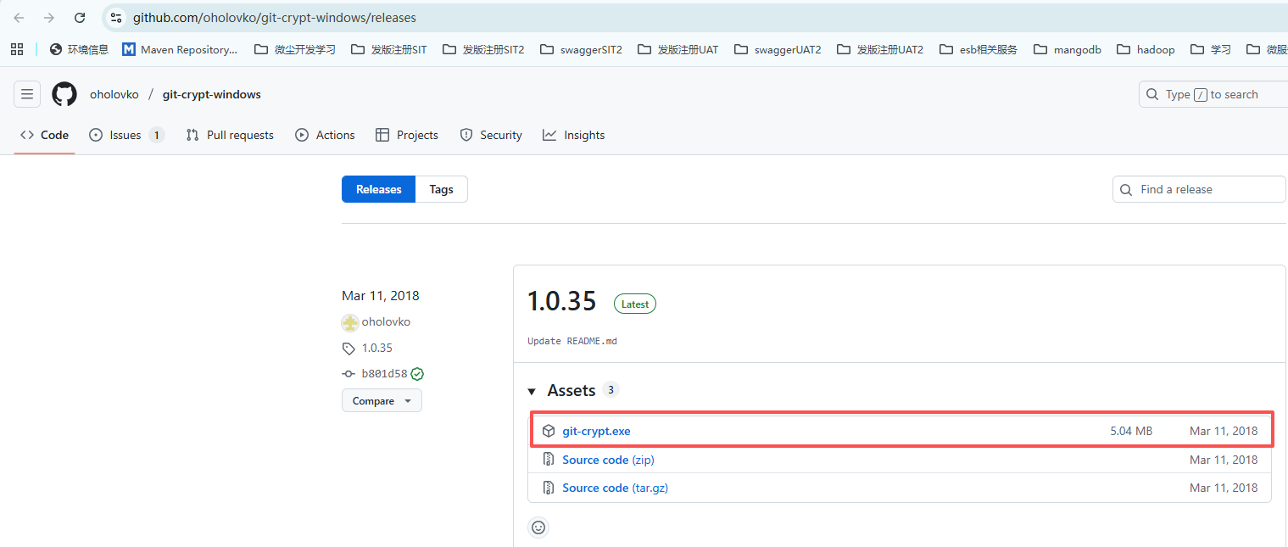Click the package icon beside git-crypt.exe
The height and width of the screenshot is (547, 1288).
[549, 431]
